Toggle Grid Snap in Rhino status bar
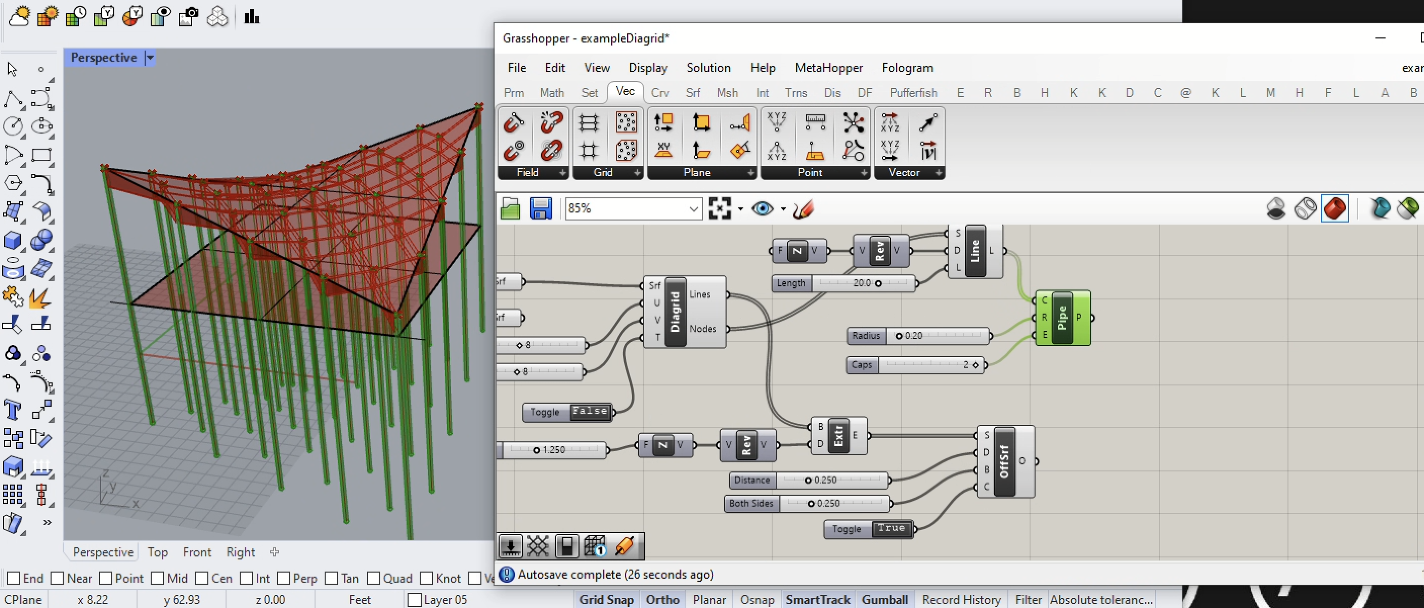Screen dimensions: 1424x608 click(x=606, y=599)
